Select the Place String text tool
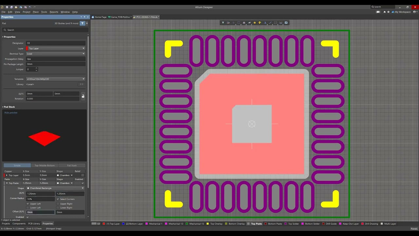Viewport: 419px width, 236px height. tap(265, 23)
